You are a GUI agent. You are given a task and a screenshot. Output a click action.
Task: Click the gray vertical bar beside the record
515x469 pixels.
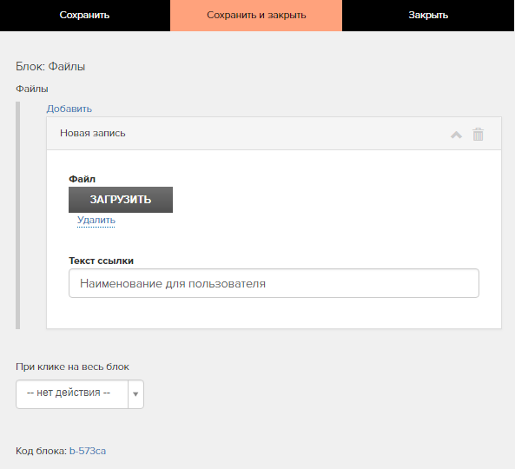point(17,215)
